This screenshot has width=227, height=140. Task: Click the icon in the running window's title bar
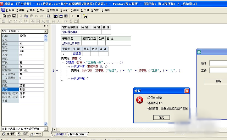199,52
